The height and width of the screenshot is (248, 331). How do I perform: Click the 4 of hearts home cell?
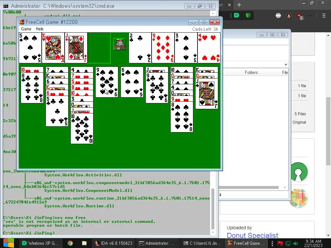point(209,48)
